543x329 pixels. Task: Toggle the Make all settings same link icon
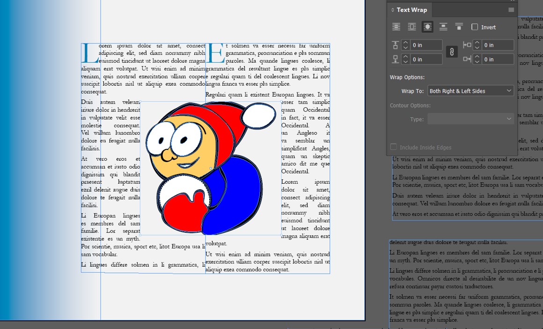click(x=452, y=52)
